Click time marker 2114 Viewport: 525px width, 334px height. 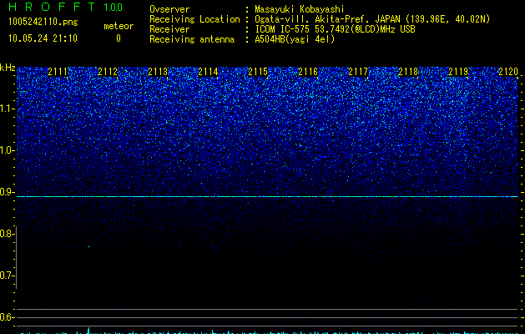tap(208, 72)
